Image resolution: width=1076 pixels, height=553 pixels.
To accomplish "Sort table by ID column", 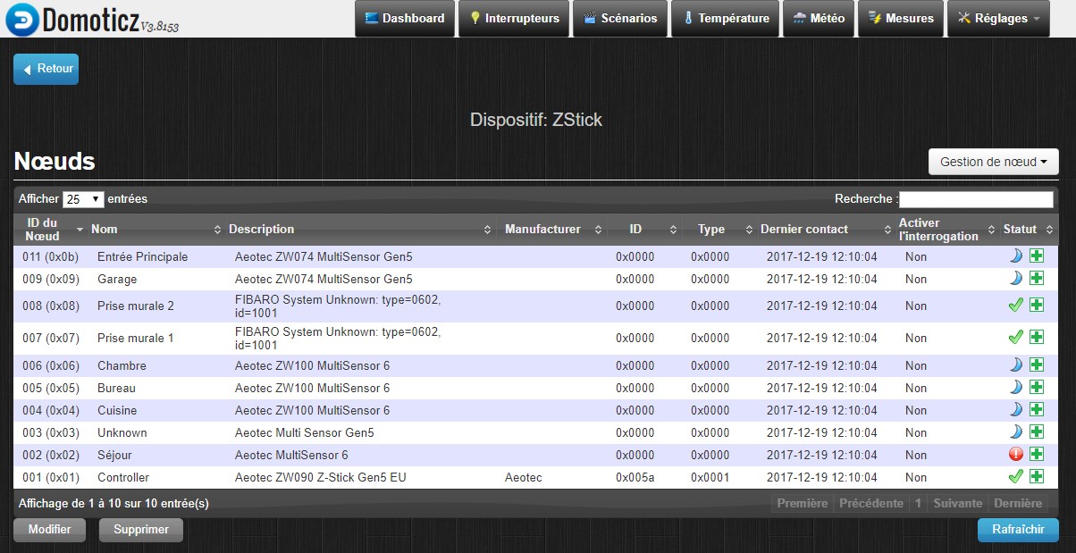I will 644,230.
